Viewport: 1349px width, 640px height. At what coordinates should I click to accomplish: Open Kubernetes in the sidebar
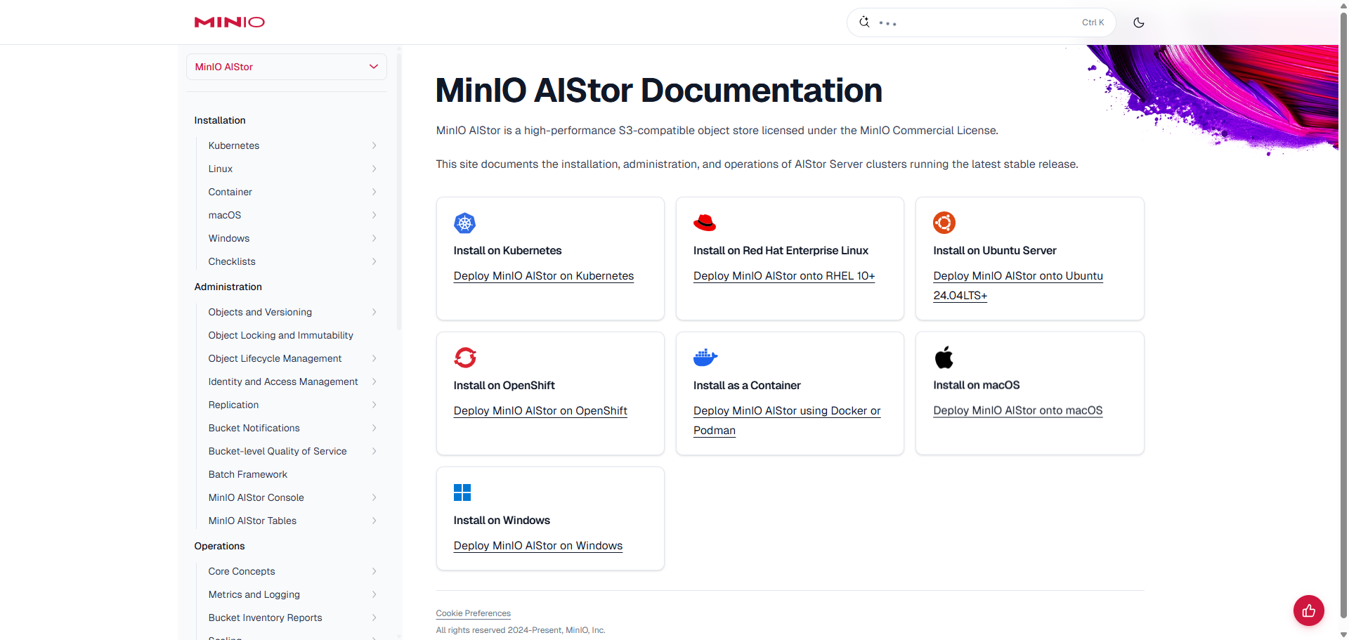tap(234, 145)
